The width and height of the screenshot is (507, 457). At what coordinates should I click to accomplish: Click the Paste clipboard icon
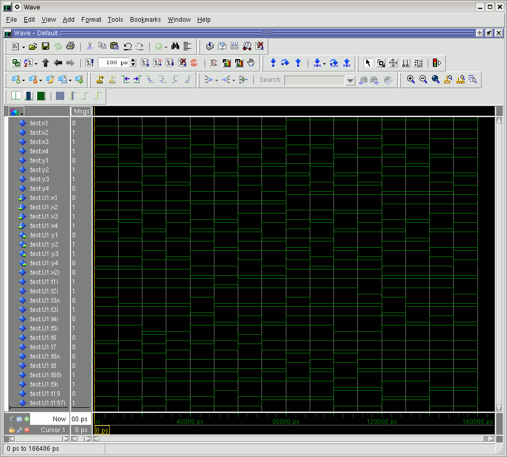[114, 46]
